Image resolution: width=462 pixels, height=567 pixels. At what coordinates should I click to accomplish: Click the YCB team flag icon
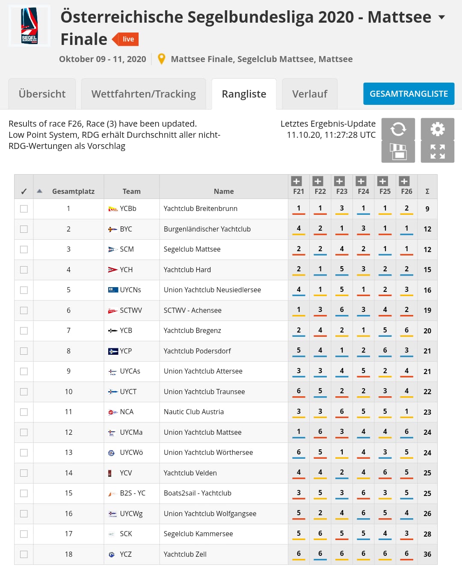point(113,331)
